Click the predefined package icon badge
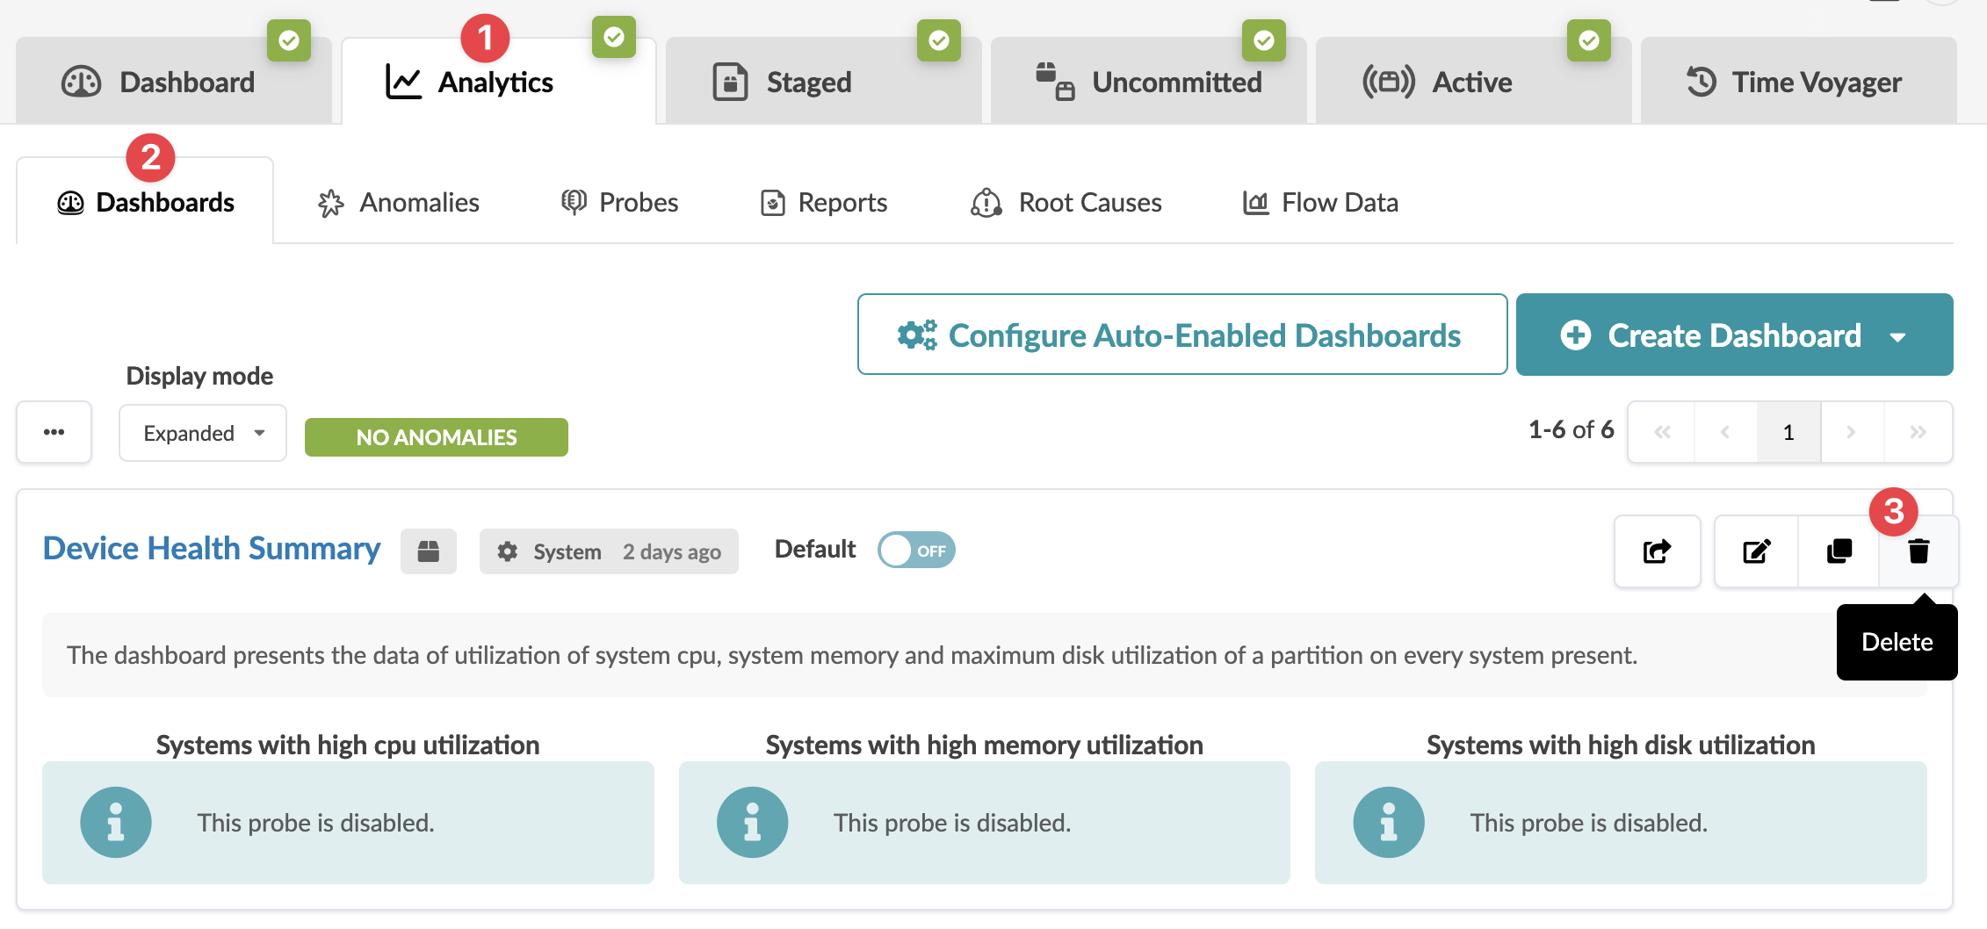The width and height of the screenshot is (1987, 929). [429, 551]
